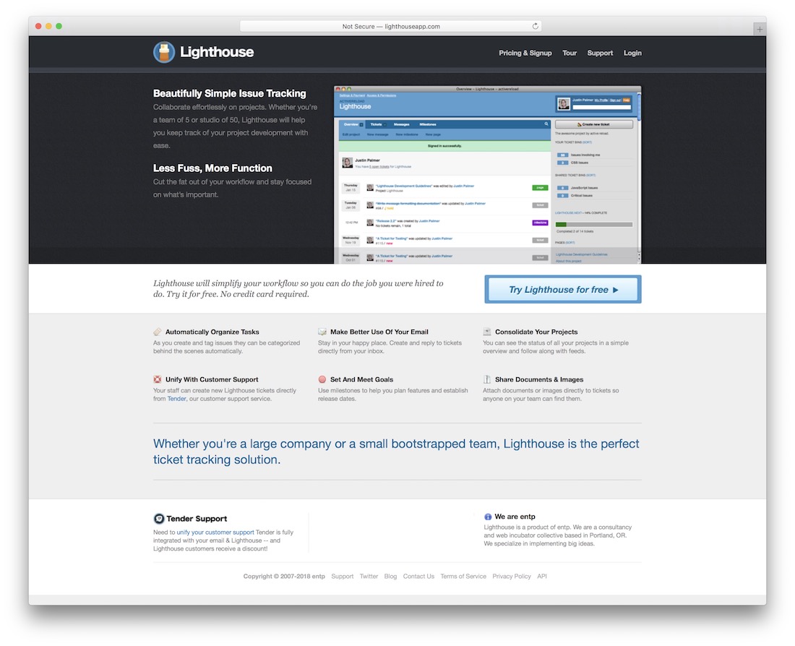Click the Make Better Use Of Your Email icon
This screenshot has height=646, width=795.
322,332
